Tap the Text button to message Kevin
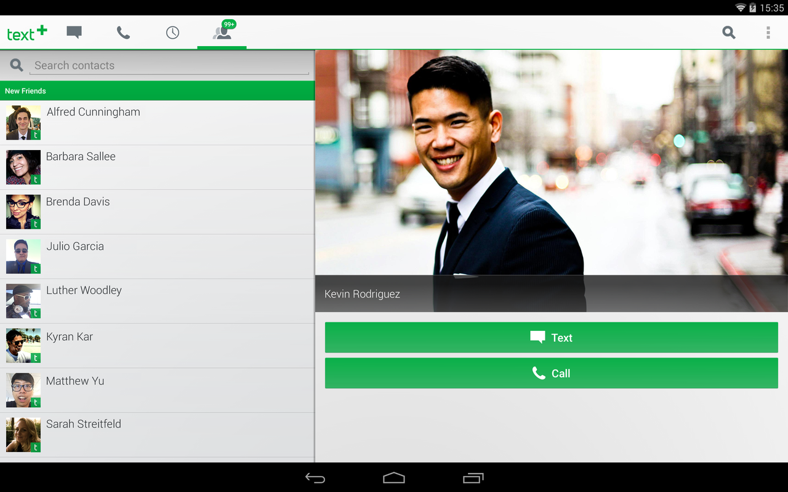The image size is (788, 492). [552, 338]
